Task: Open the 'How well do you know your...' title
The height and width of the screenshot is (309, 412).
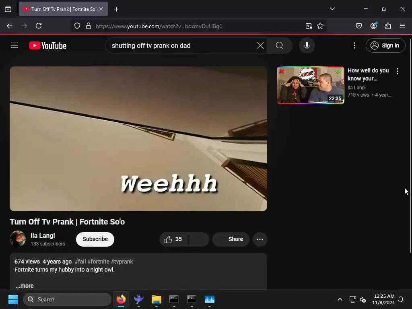Action: 368,74
